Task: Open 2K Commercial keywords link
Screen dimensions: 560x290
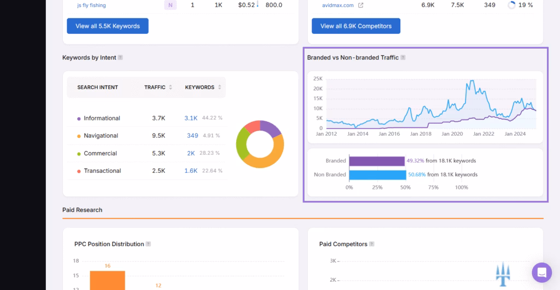Action: tap(191, 153)
